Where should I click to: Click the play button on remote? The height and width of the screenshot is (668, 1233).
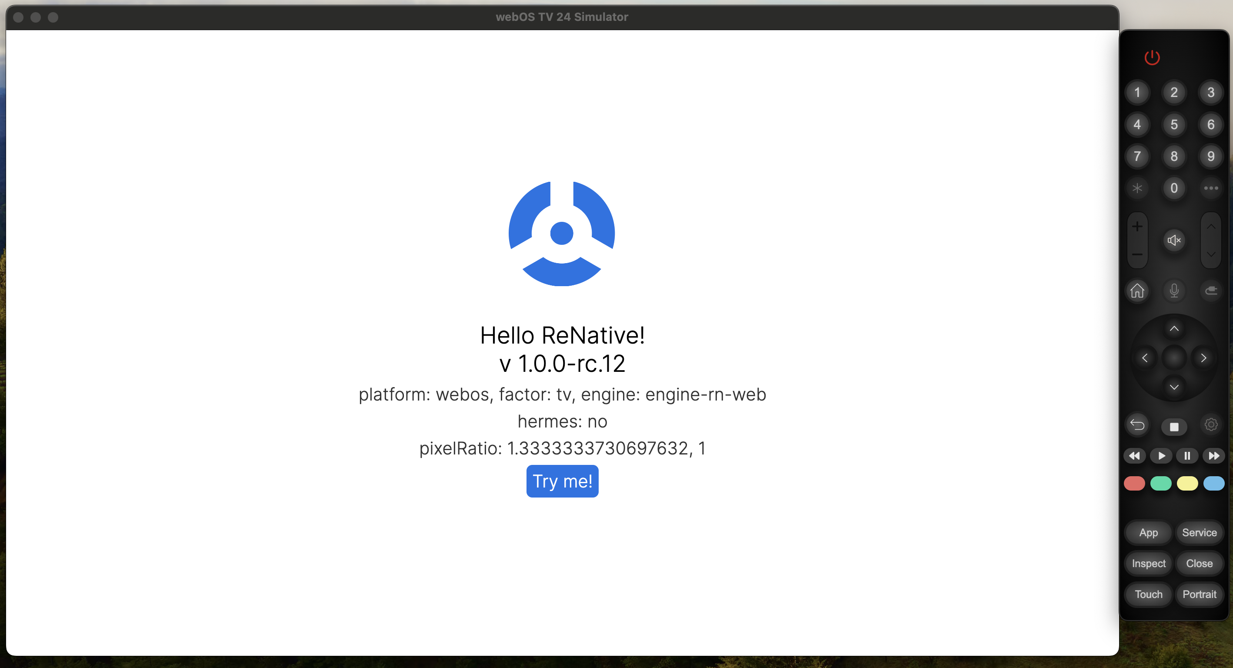pyautogui.click(x=1161, y=455)
